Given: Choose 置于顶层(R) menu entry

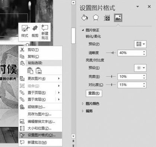Looking at the screenshot, I should 40,93.
